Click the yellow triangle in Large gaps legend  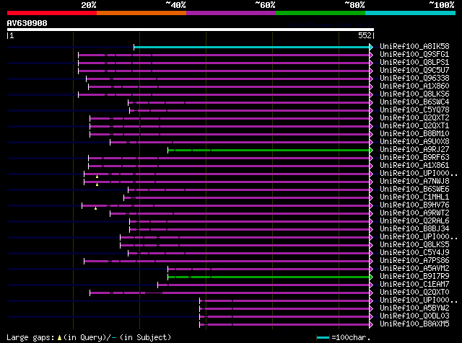[x=59, y=338]
